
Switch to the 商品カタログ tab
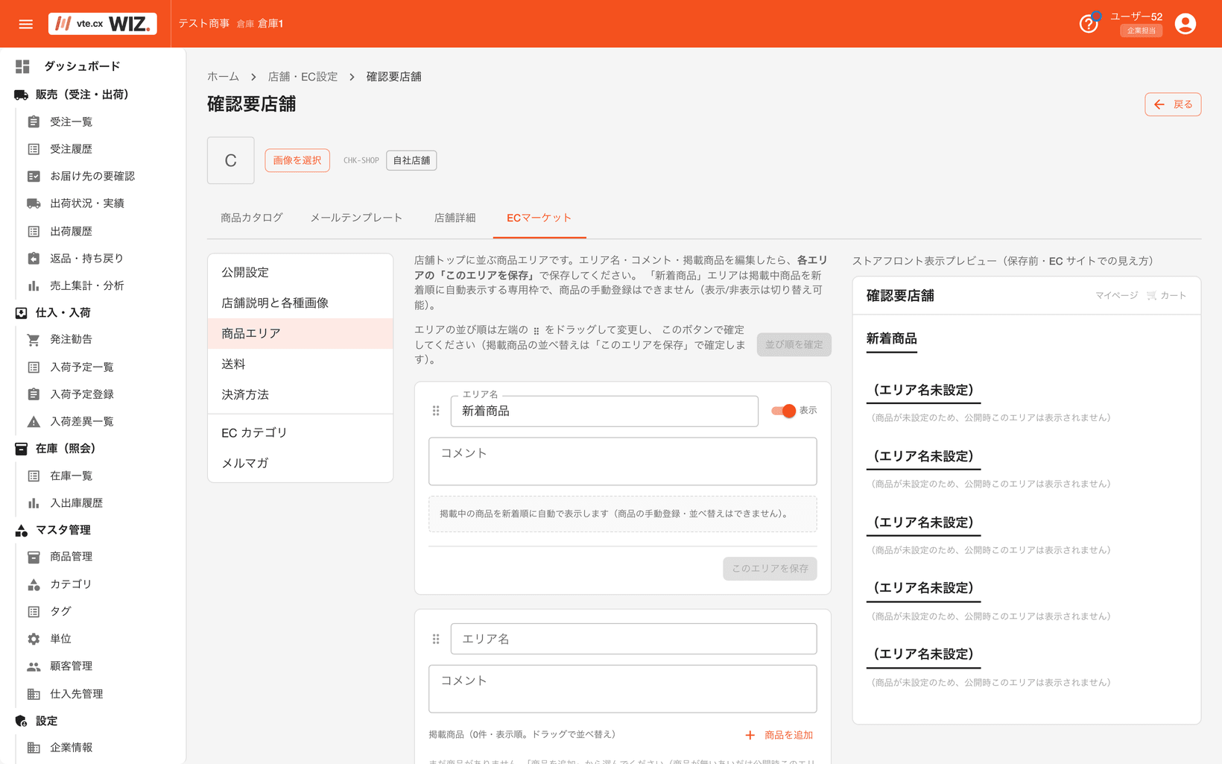(x=252, y=218)
